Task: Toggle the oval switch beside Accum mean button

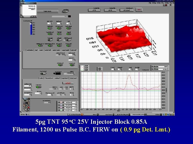Action: 65,11
